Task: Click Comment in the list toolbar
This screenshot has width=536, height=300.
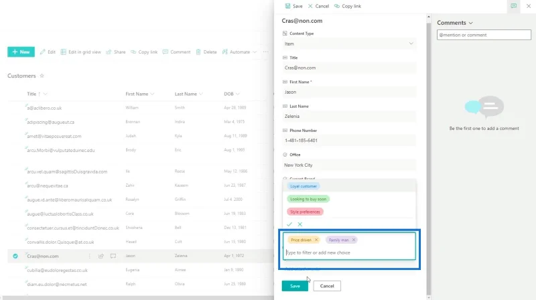Action: click(177, 52)
